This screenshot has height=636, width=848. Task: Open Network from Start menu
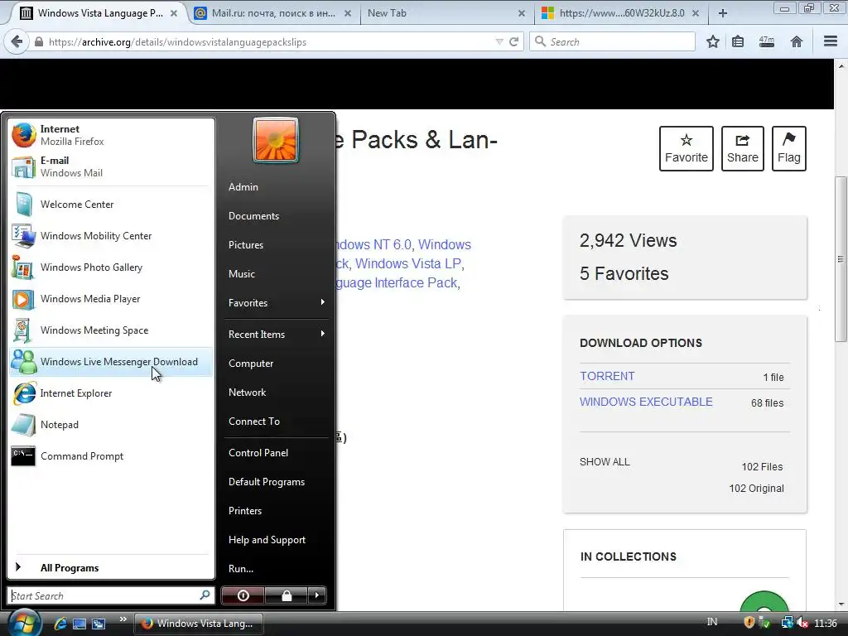coord(276,392)
